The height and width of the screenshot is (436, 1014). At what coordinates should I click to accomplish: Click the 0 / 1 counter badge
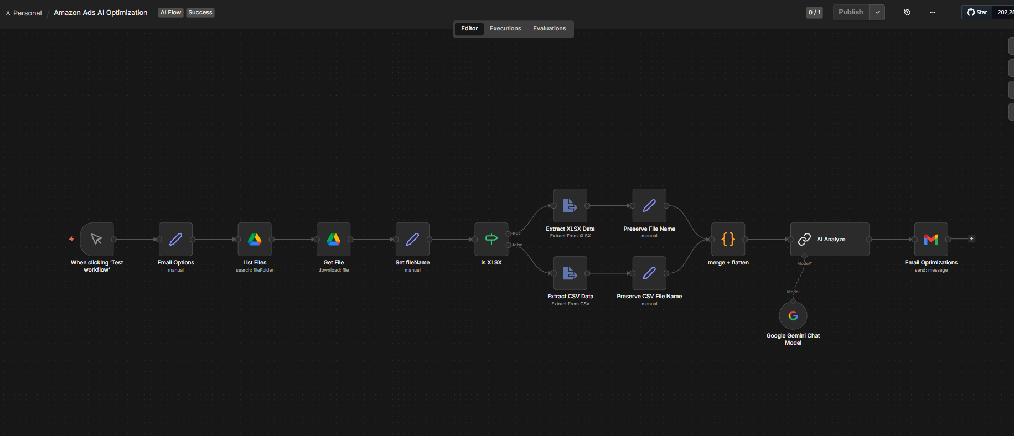click(814, 12)
